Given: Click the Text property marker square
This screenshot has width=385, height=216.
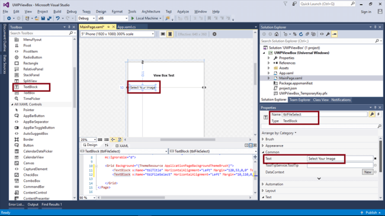Looking at the screenshot, I should point(375,159).
